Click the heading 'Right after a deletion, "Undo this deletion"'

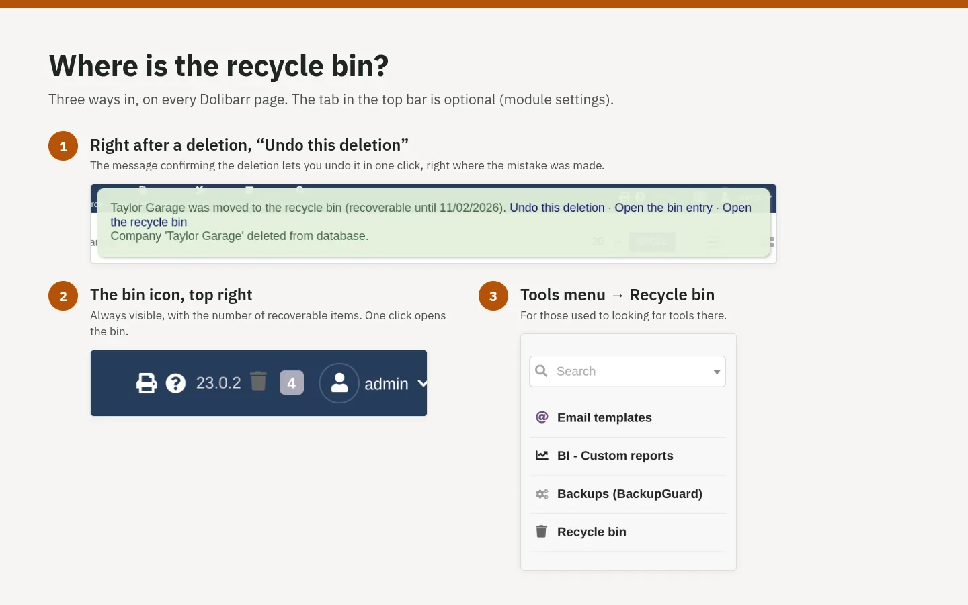249,145
